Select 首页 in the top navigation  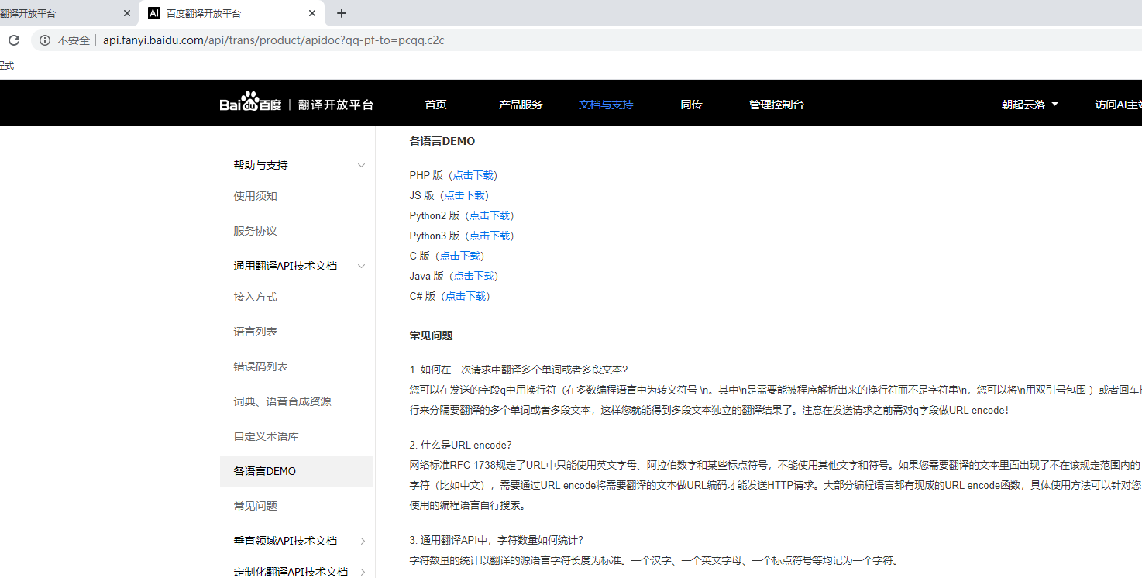pyautogui.click(x=435, y=103)
